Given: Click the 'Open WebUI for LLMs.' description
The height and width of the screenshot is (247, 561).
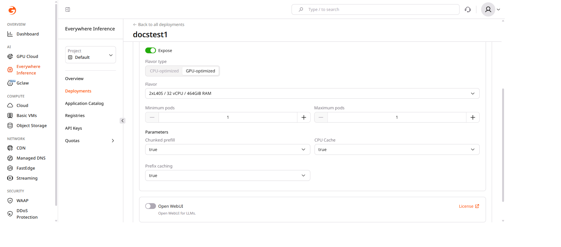Looking at the screenshot, I should (177, 213).
